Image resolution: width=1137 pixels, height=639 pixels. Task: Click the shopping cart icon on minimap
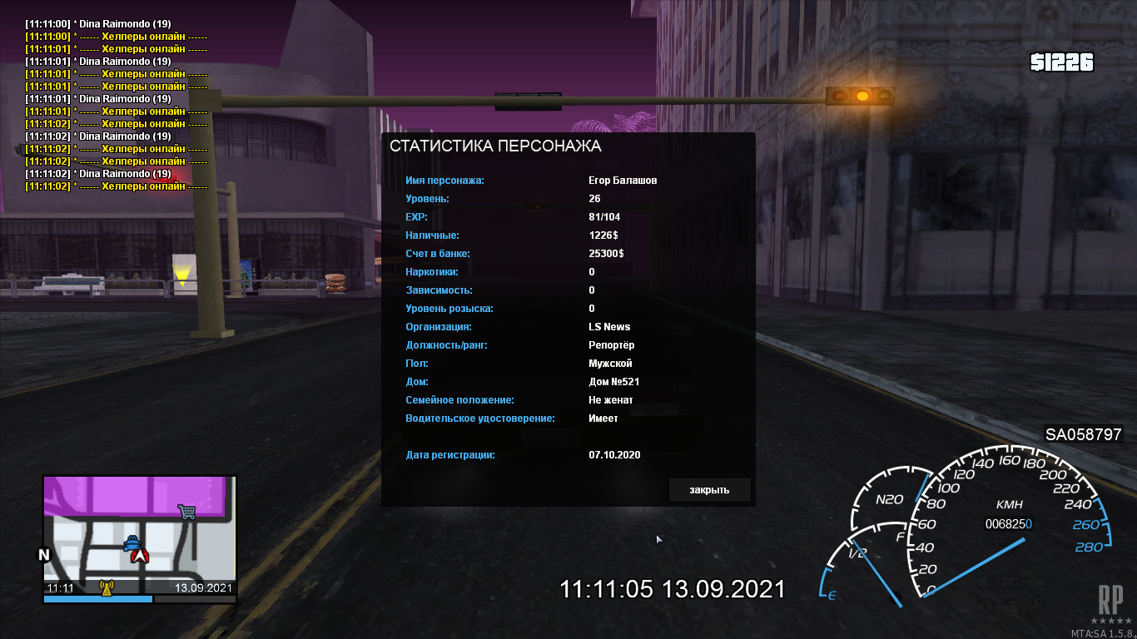point(186,511)
